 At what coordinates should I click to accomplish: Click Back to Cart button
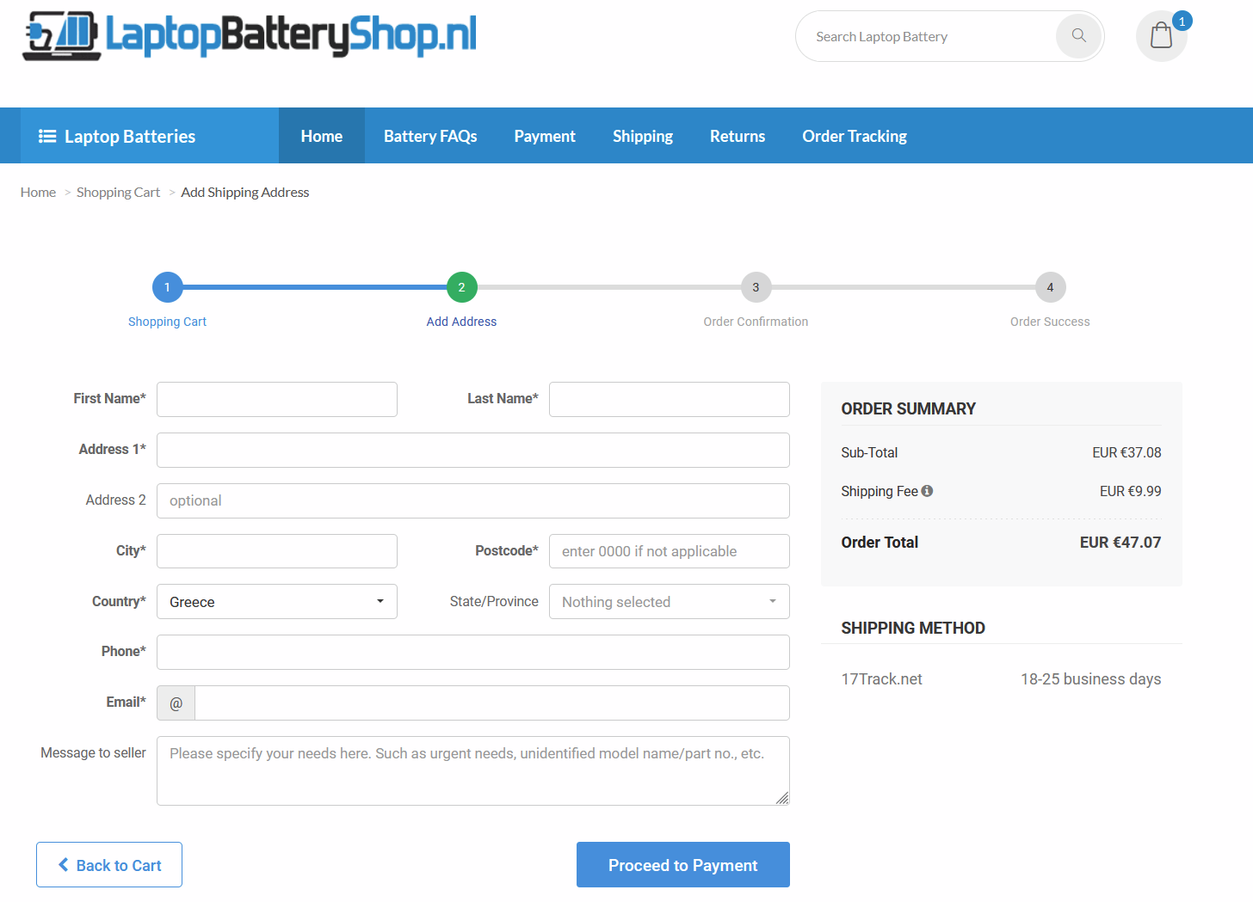(109, 865)
